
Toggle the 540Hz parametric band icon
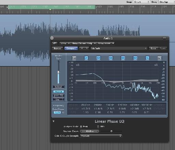coord(111,58)
